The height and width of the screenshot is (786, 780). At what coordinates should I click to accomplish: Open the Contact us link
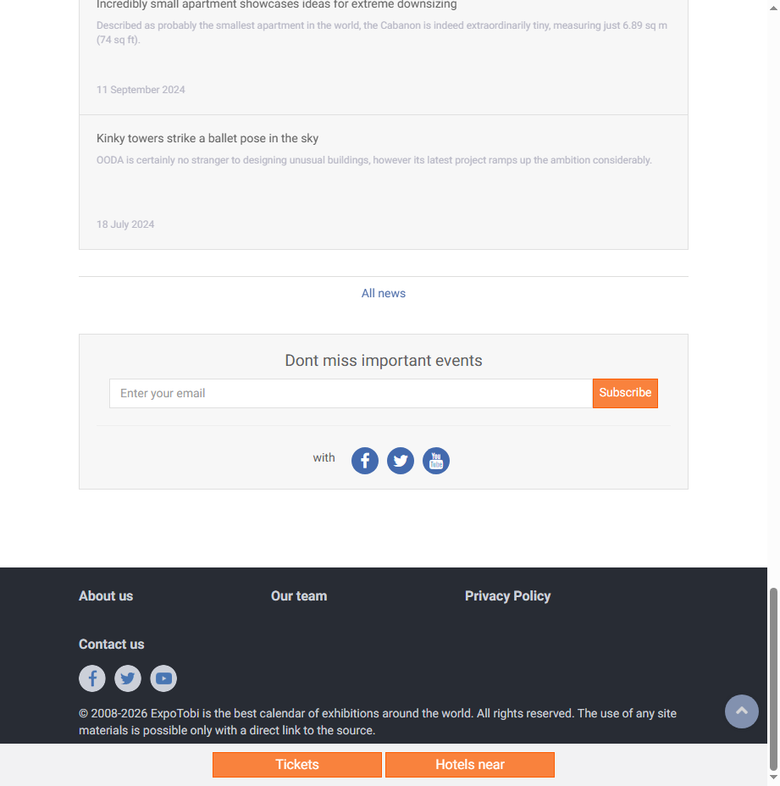111,644
